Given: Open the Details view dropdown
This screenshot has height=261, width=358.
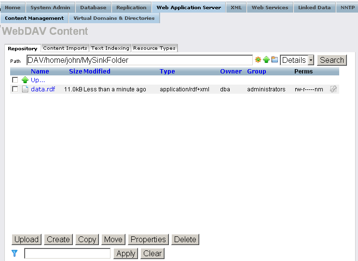Looking at the screenshot, I should tap(310, 60).
